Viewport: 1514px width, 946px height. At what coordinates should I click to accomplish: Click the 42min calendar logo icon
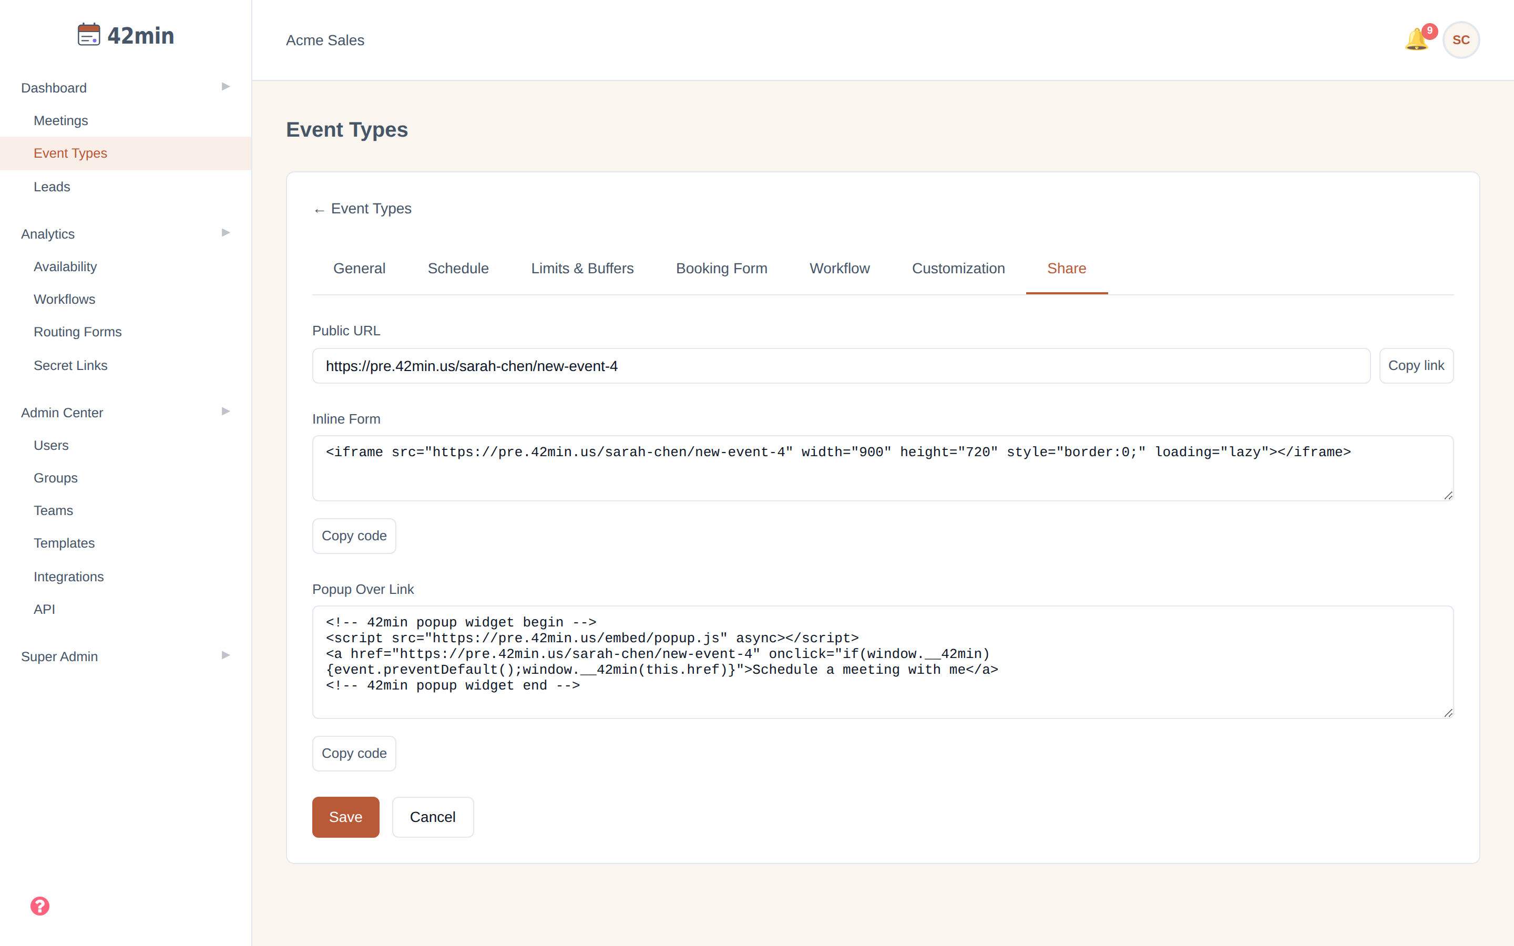click(x=89, y=35)
